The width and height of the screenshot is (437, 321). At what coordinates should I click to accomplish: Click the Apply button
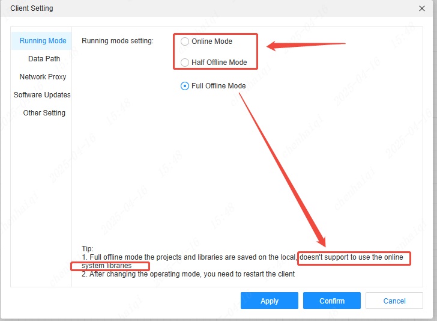click(270, 301)
